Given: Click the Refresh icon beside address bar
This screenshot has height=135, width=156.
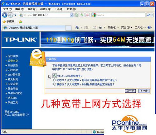Looking at the screenshot, I should tap(82, 15).
